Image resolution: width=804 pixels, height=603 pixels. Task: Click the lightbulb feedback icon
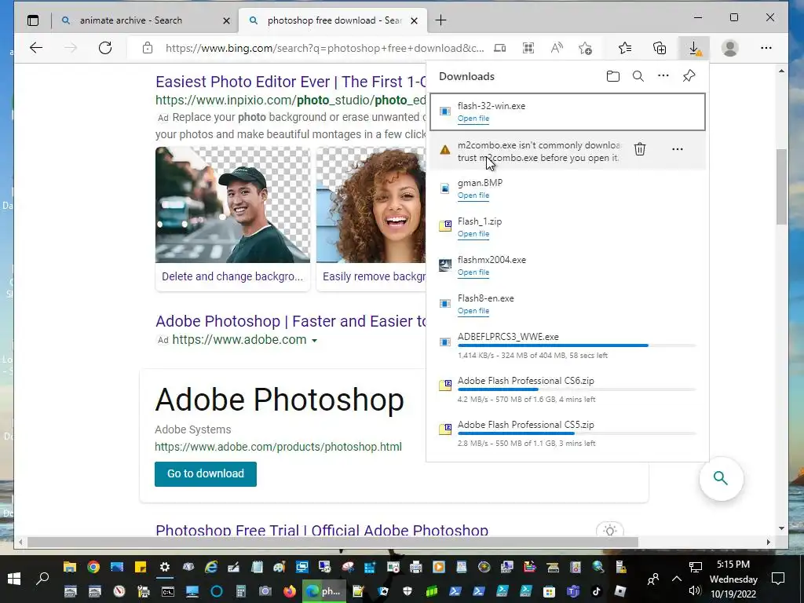tap(609, 530)
